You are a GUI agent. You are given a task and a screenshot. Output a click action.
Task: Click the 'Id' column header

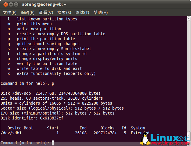click(124, 128)
